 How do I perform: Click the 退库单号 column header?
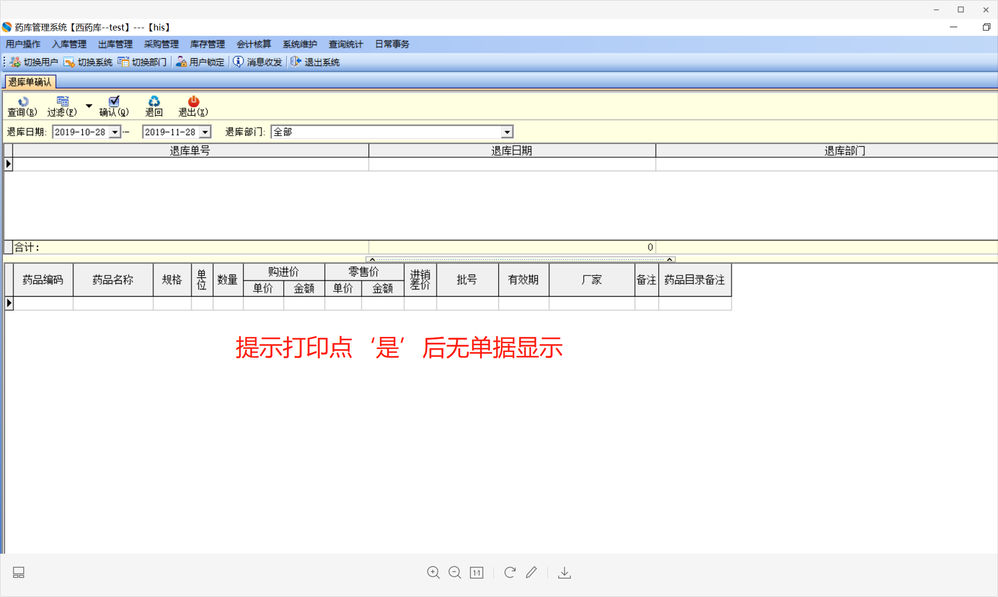(190, 151)
